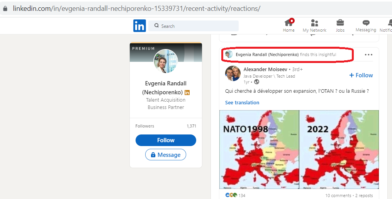Screen dimensions: 392x199
Task: Click the LinkedIn logo icon
Action: coord(139,26)
